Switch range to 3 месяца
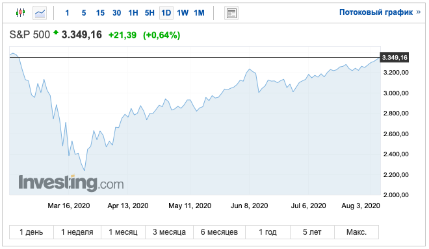The image size is (429, 249). [x=170, y=232]
